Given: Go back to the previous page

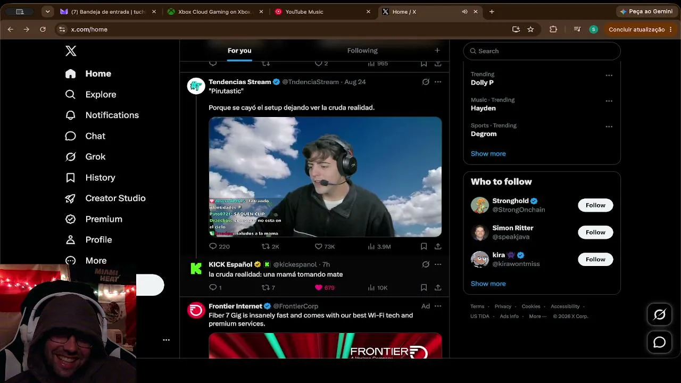Looking at the screenshot, I should pos(11,29).
